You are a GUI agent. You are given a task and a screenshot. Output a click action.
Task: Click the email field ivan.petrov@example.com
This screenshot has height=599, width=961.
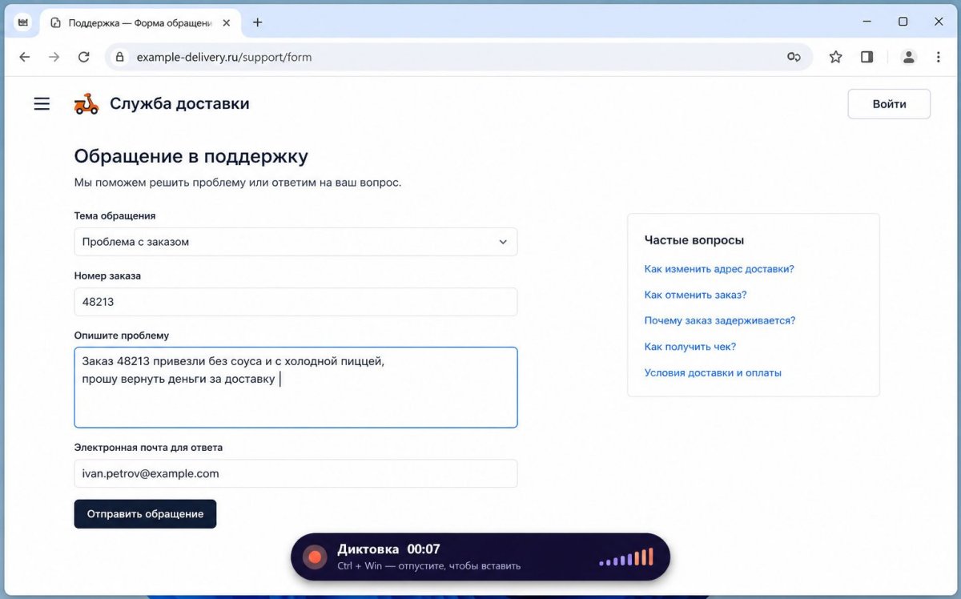coord(296,473)
